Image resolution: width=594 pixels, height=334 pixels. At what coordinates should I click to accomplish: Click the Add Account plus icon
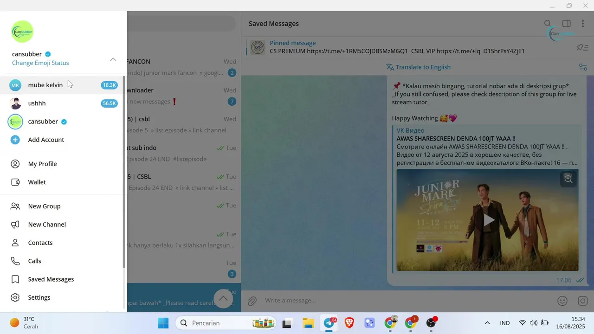(15, 140)
